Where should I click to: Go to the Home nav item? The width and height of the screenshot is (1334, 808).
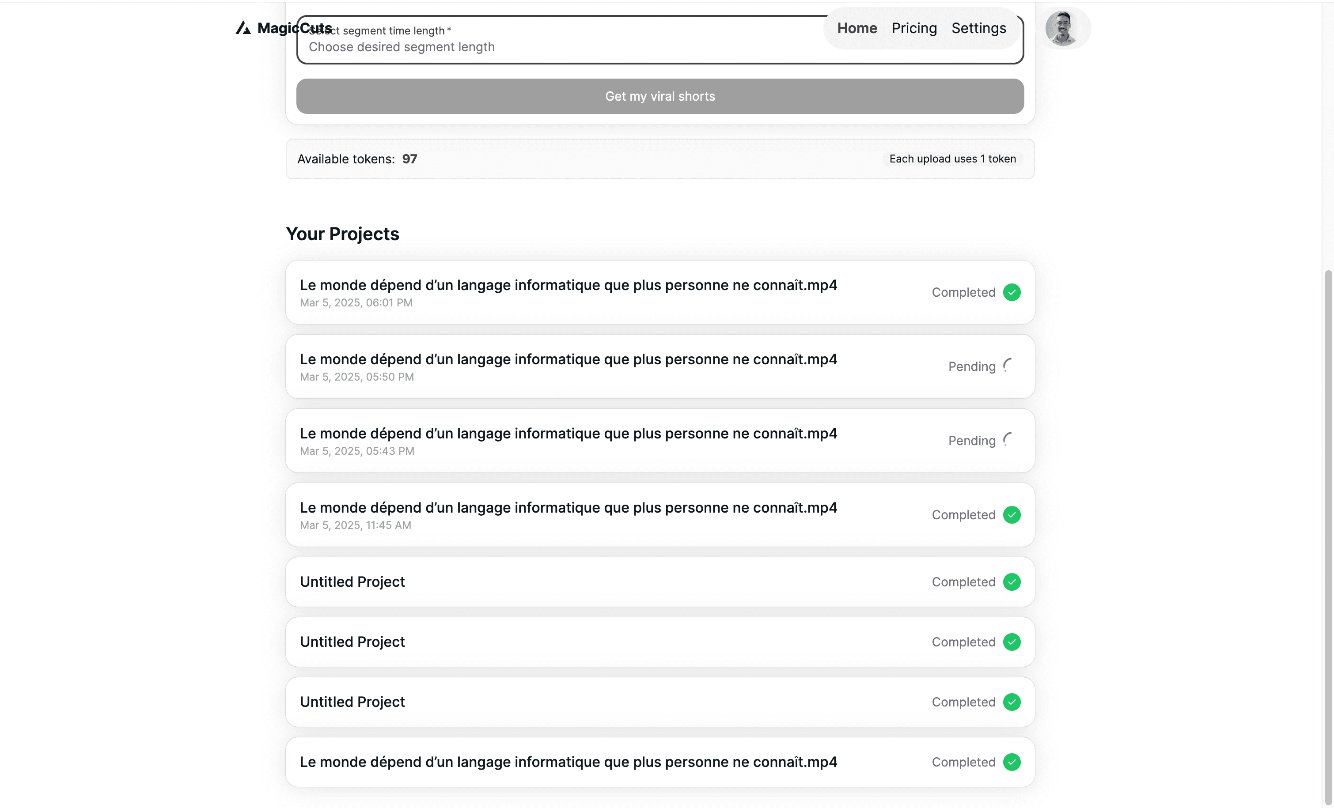coord(856,28)
